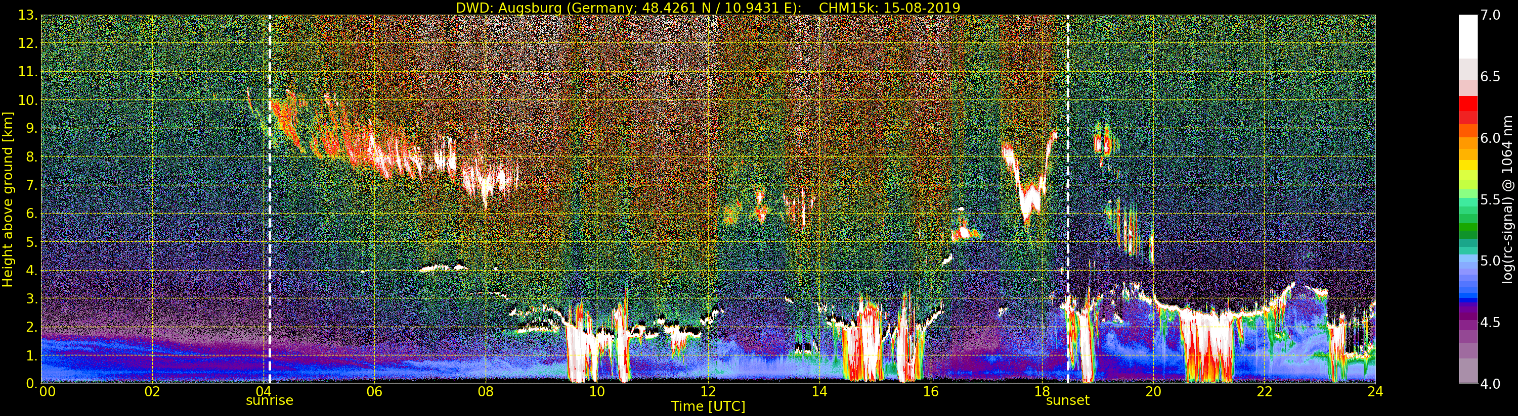
Task: Click the height axis tick label '12.'
Action: (28, 43)
